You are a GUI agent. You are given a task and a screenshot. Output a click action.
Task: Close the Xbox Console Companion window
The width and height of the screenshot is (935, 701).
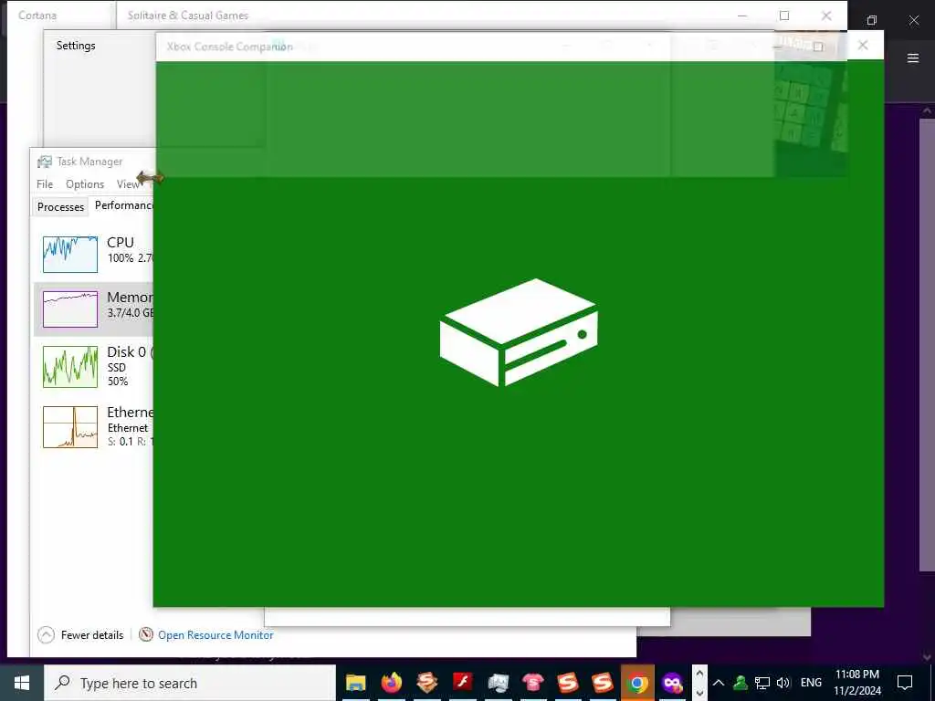[862, 46]
